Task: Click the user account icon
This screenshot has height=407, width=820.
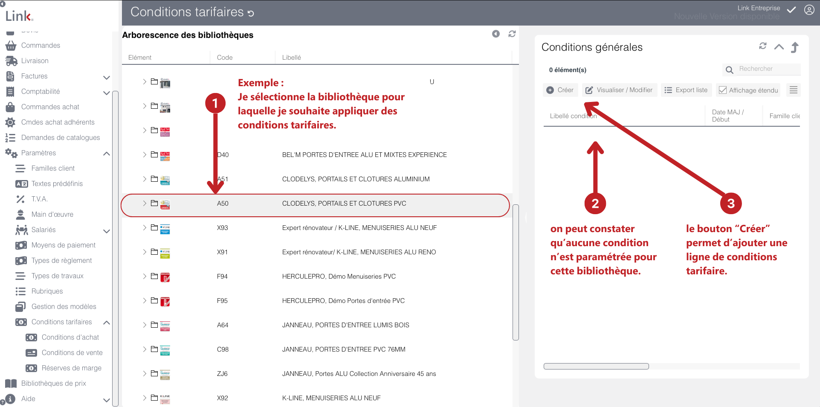Action: click(809, 10)
